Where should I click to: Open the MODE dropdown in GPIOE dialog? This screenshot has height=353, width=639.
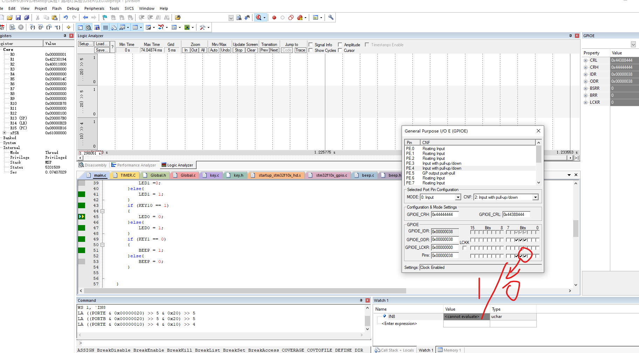458,197
